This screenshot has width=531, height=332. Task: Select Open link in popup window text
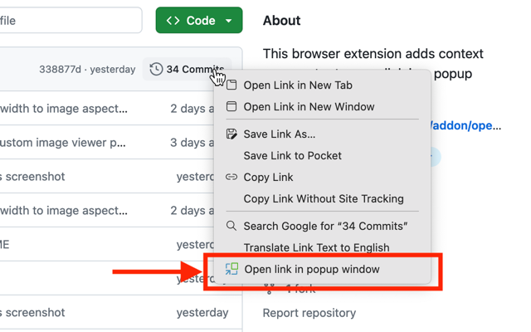(x=312, y=269)
